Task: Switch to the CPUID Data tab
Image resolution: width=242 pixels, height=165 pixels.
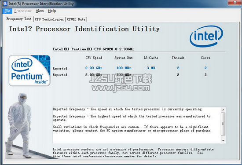Action: (x=76, y=19)
